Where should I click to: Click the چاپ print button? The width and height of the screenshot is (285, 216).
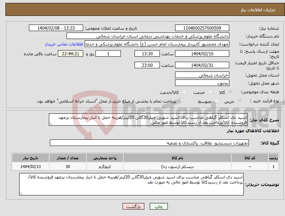[x=159, y=206]
